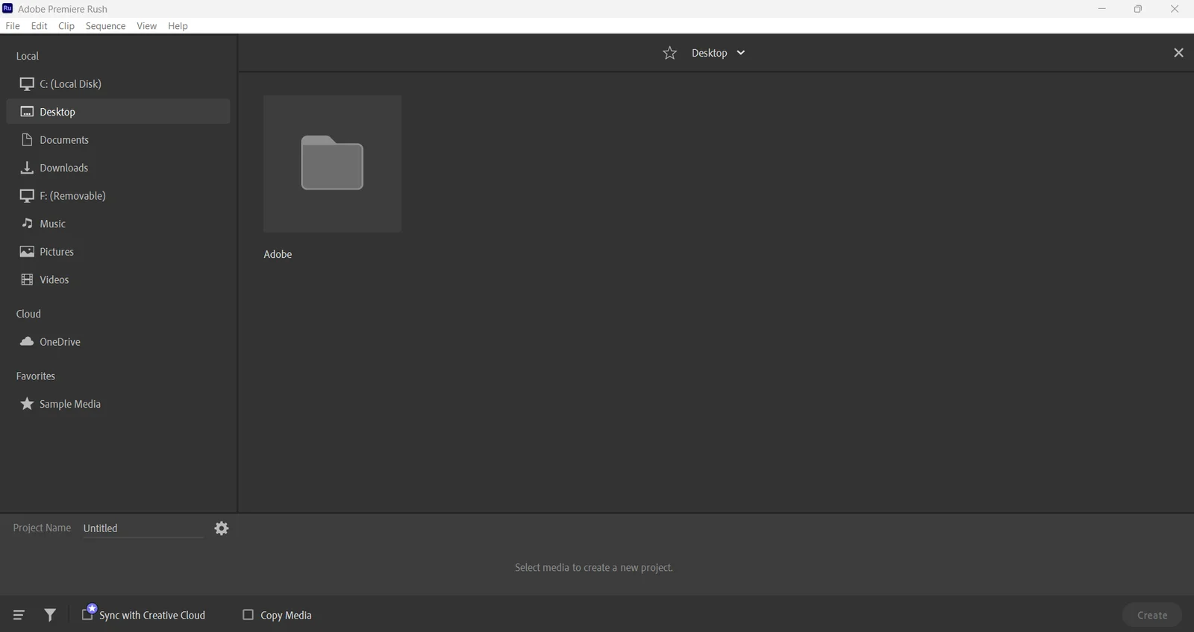Viewport: 1194px width, 632px height.
Task: Click the OneDrive cloud icon
Action: (x=27, y=341)
